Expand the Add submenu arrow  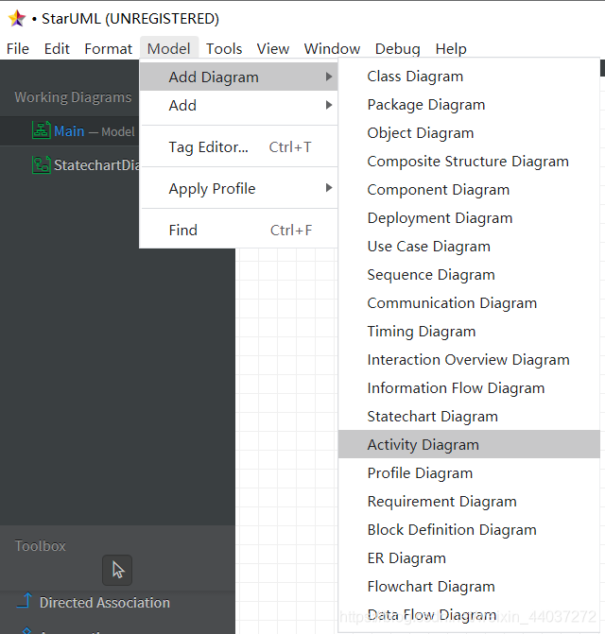(x=329, y=105)
